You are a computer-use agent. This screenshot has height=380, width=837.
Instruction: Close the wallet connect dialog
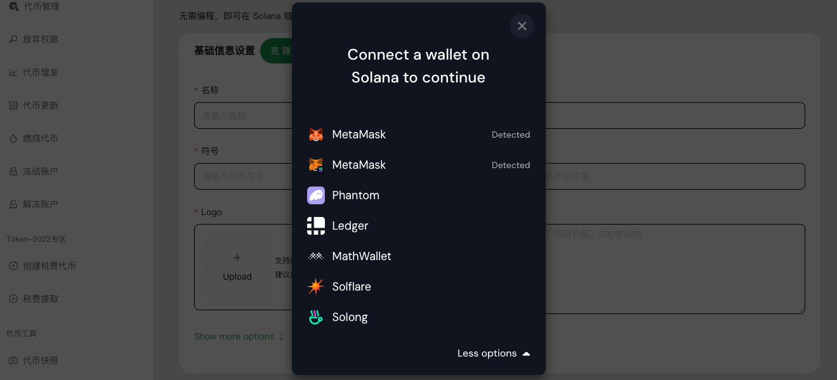522,26
